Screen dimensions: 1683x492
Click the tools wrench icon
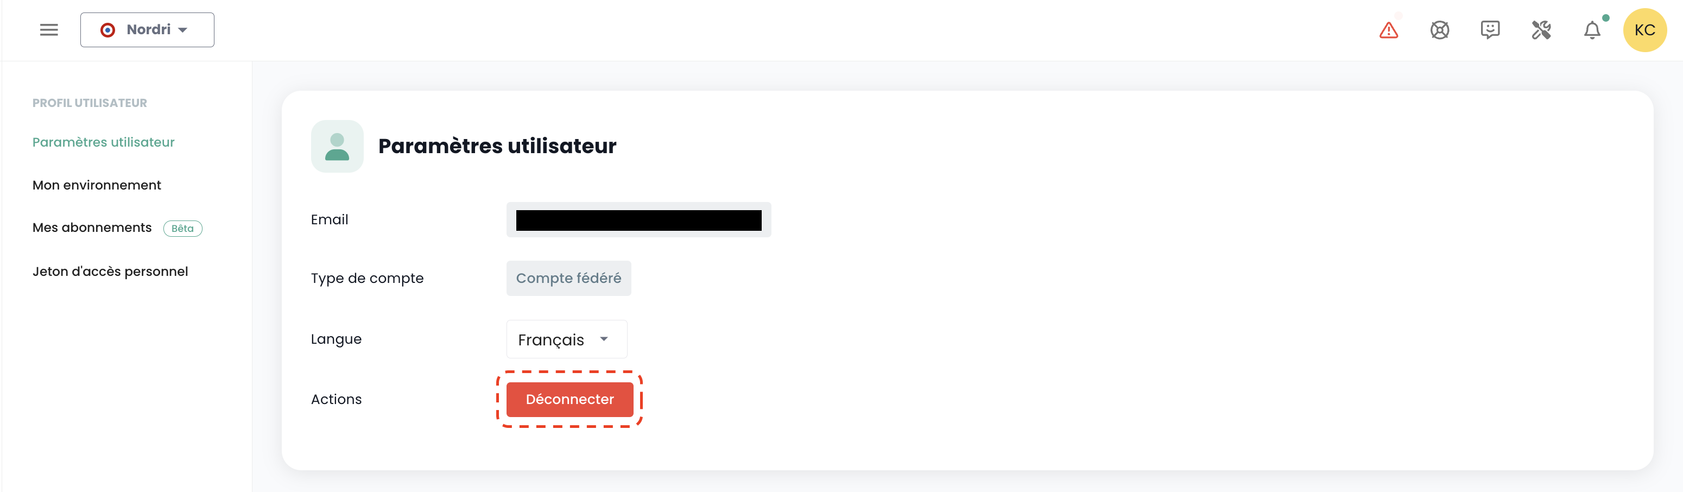(1541, 30)
